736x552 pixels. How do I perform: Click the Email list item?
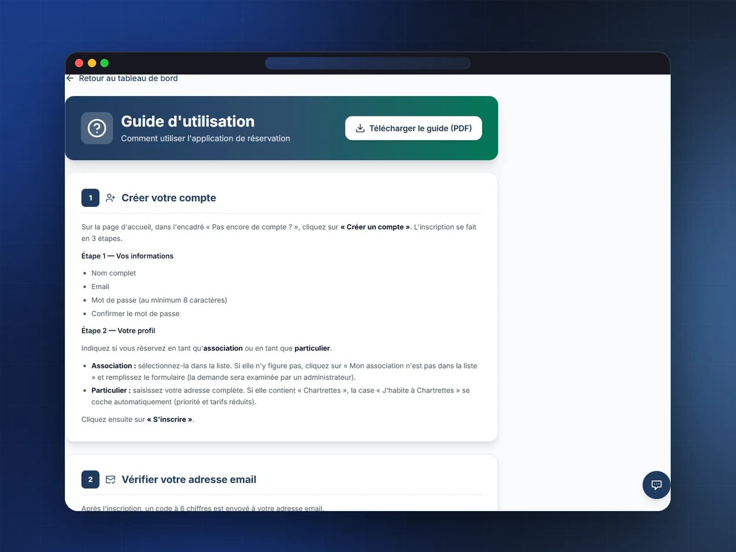[x=100, y=287]
